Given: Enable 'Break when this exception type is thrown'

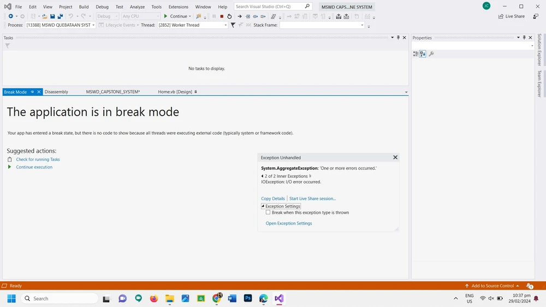Looking at the screenshot, I should [268, 213].
